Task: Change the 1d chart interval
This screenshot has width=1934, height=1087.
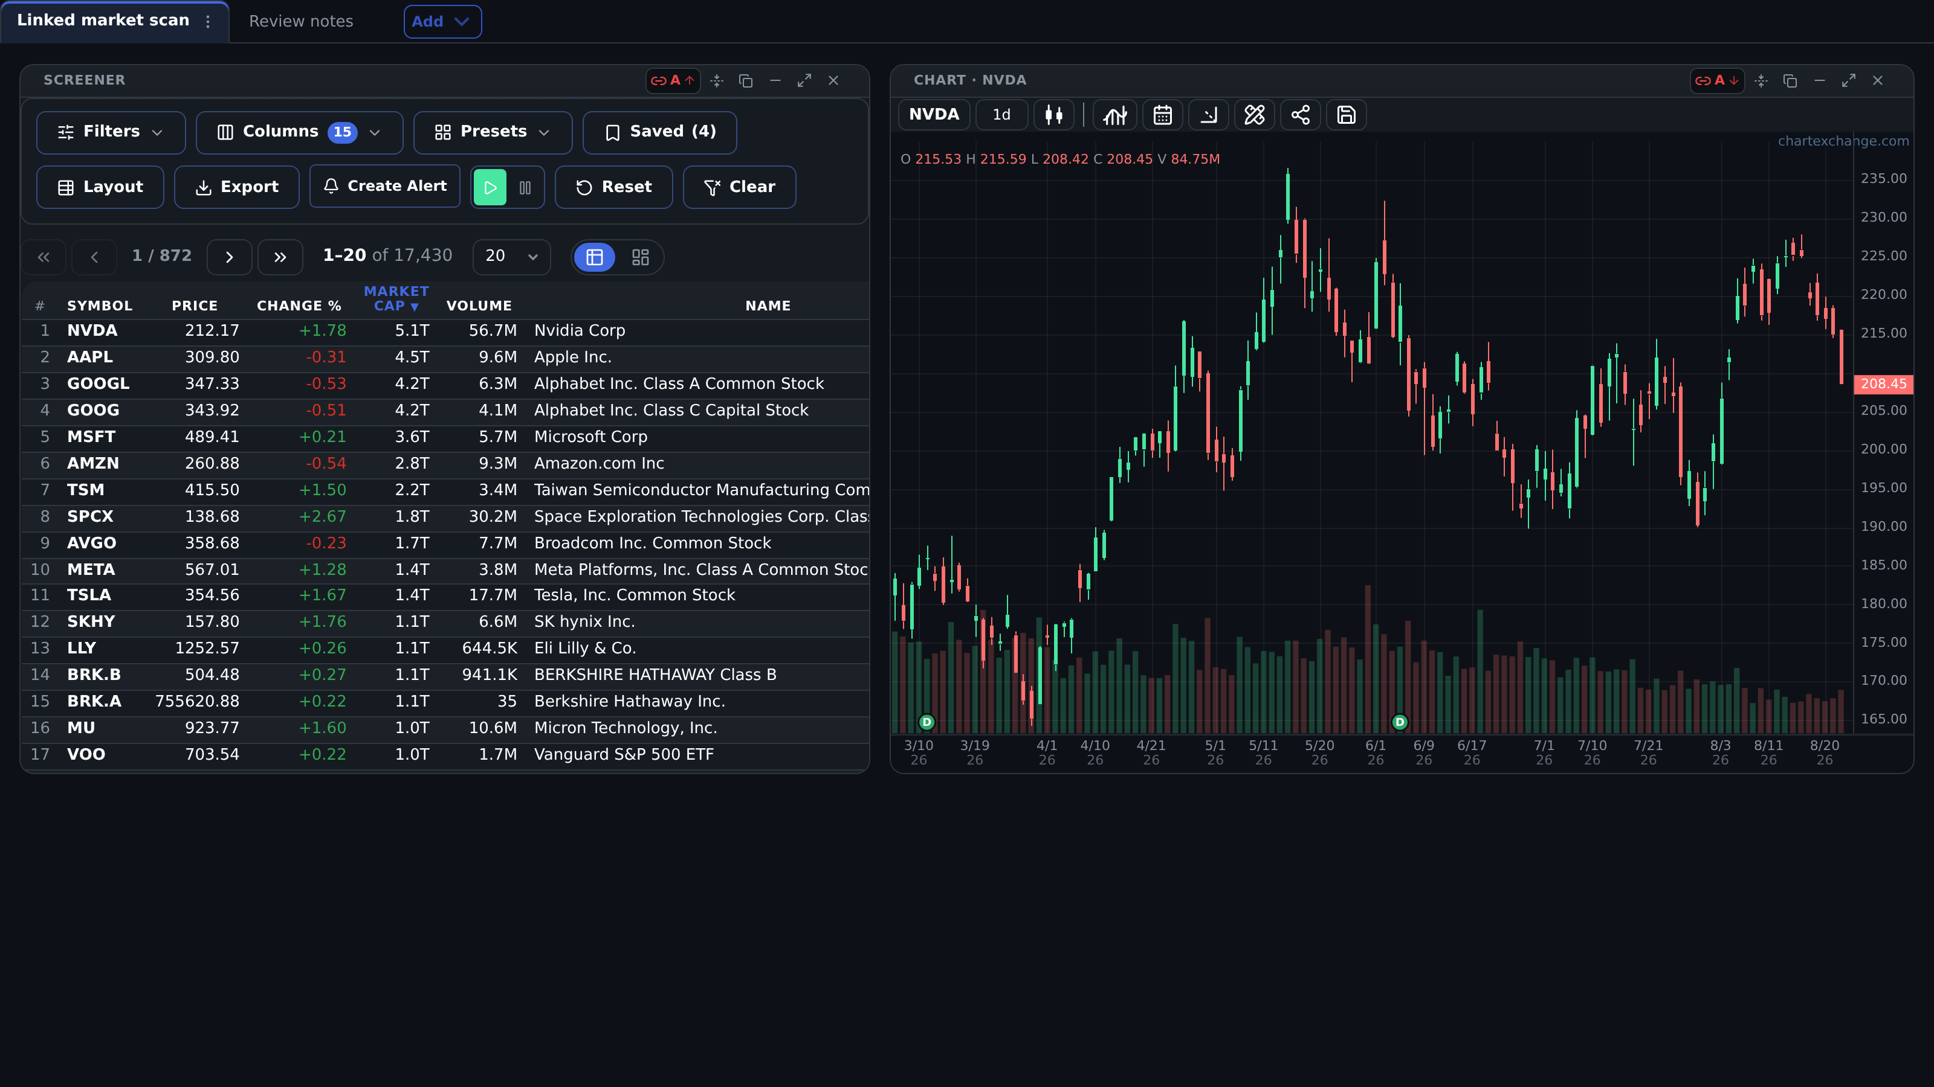Action: coord(1001,115)
